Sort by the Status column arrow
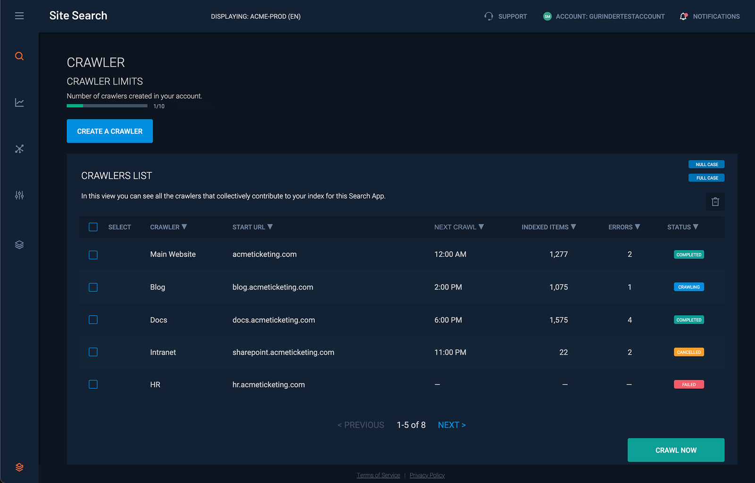 (696, 227)
